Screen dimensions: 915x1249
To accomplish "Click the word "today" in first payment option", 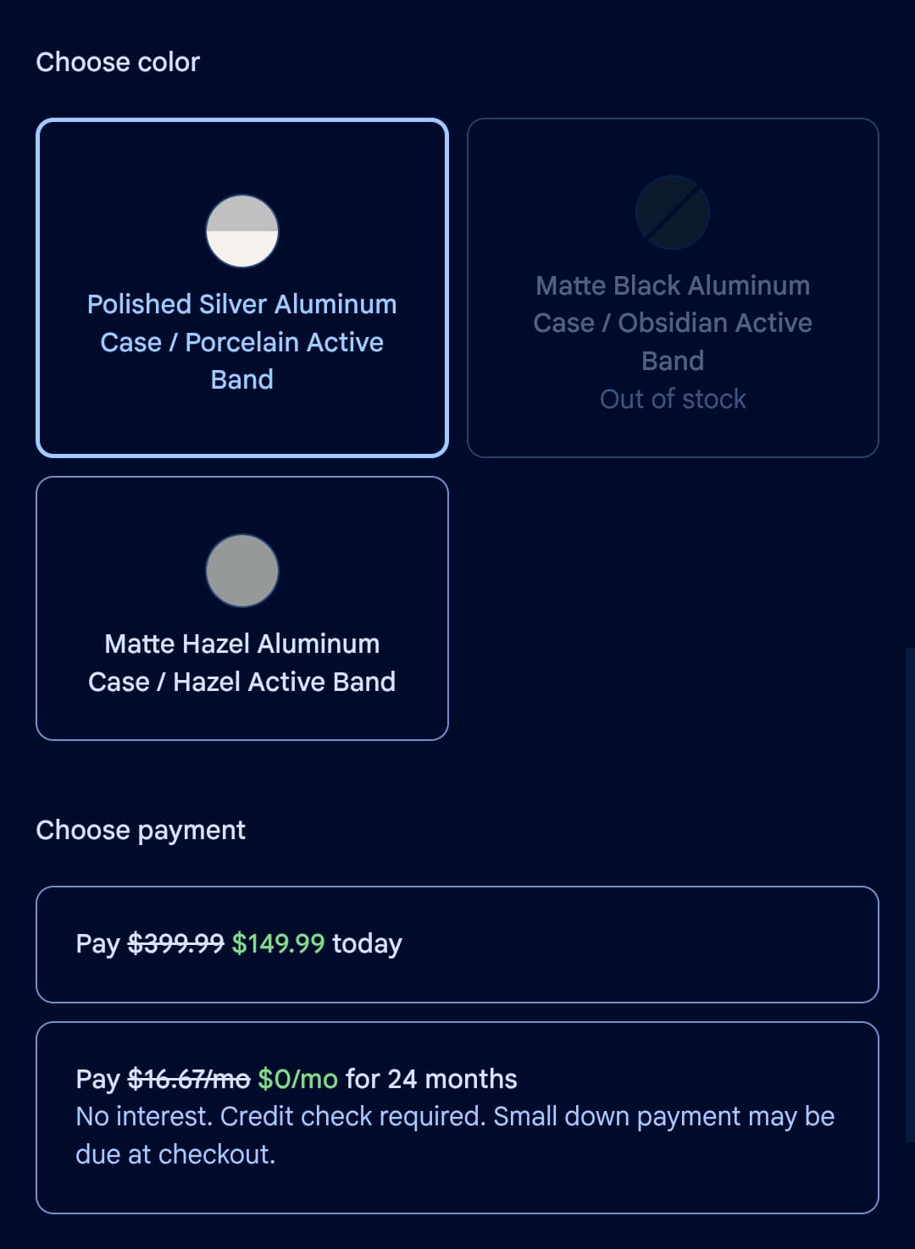I will coord(367,943).
